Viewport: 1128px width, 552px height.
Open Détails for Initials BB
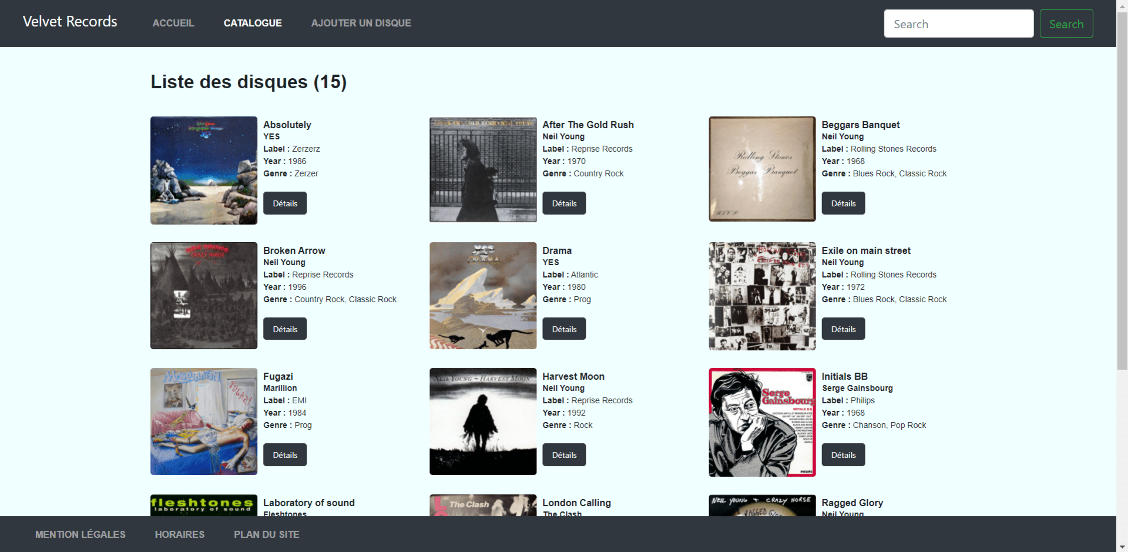[843, 455]
